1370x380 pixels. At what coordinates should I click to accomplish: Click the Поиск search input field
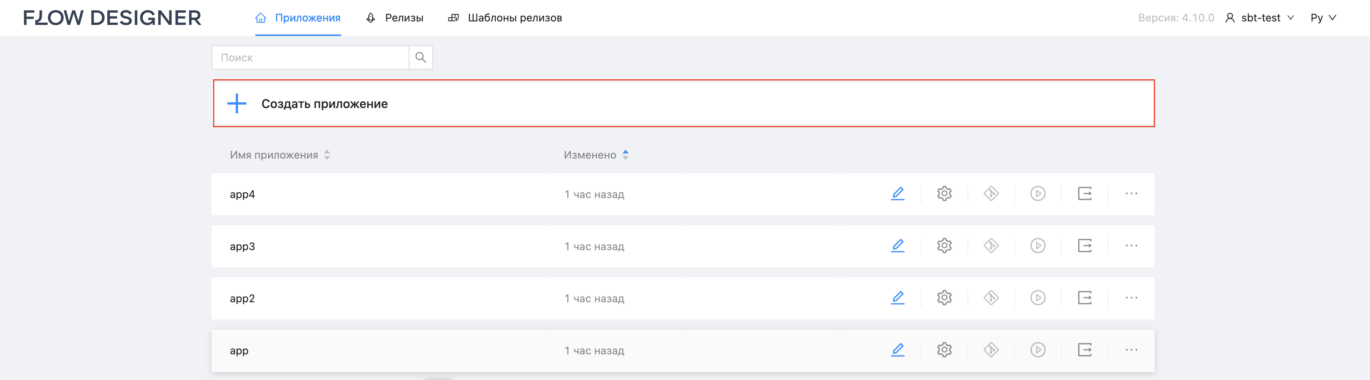[x=310, y=57]
